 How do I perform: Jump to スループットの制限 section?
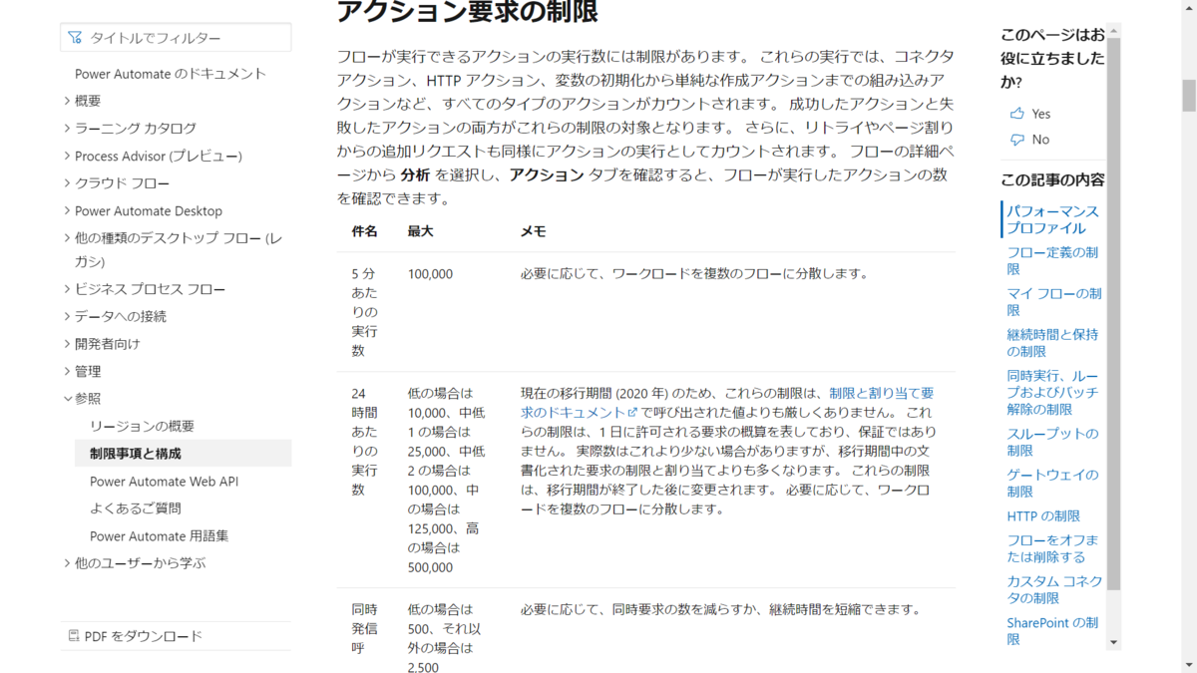click(1052, 442)
